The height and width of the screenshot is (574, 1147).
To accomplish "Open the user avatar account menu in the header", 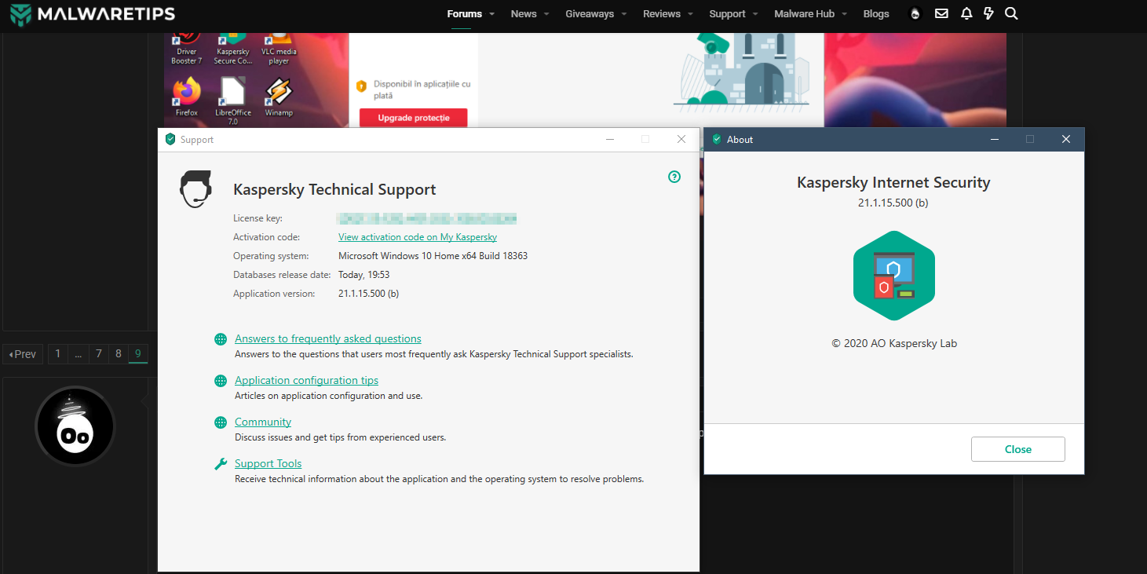I will pyautogui.click(x=915, y=14).
